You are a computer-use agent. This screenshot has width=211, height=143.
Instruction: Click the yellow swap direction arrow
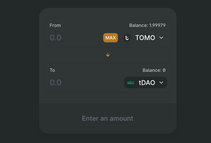[108, 55]
